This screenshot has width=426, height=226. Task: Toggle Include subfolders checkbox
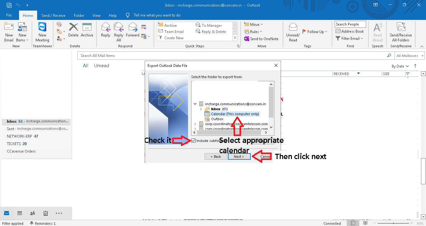[x=194, y=141]
